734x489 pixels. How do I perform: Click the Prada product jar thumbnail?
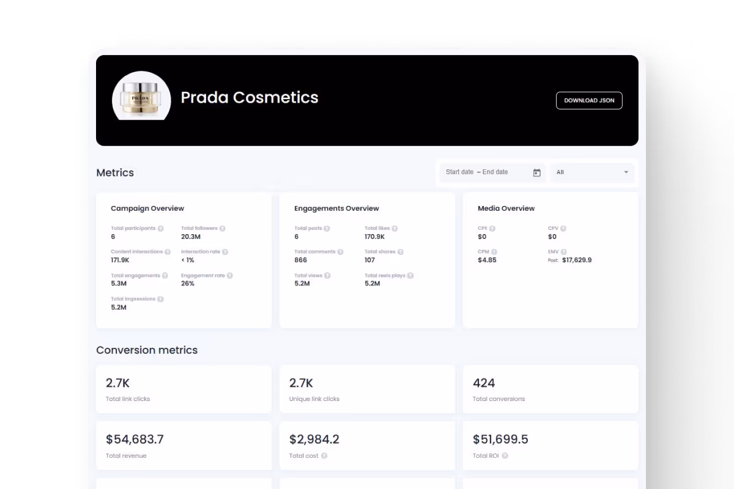coord(141,96)
